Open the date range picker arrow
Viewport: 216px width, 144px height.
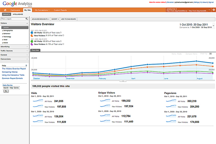213,26
